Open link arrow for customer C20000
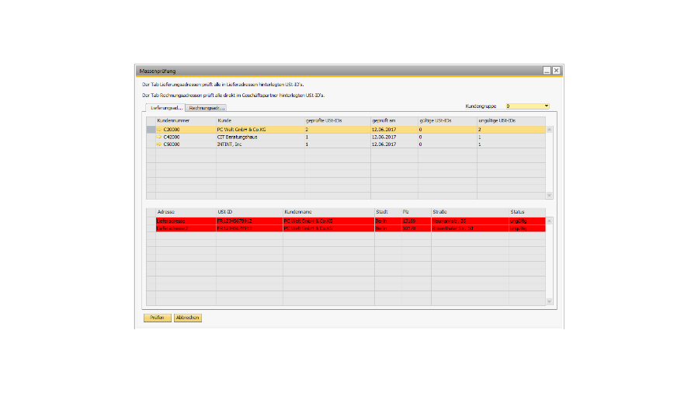This screenshot has width=698, height=393. click(x=159, y=130)
